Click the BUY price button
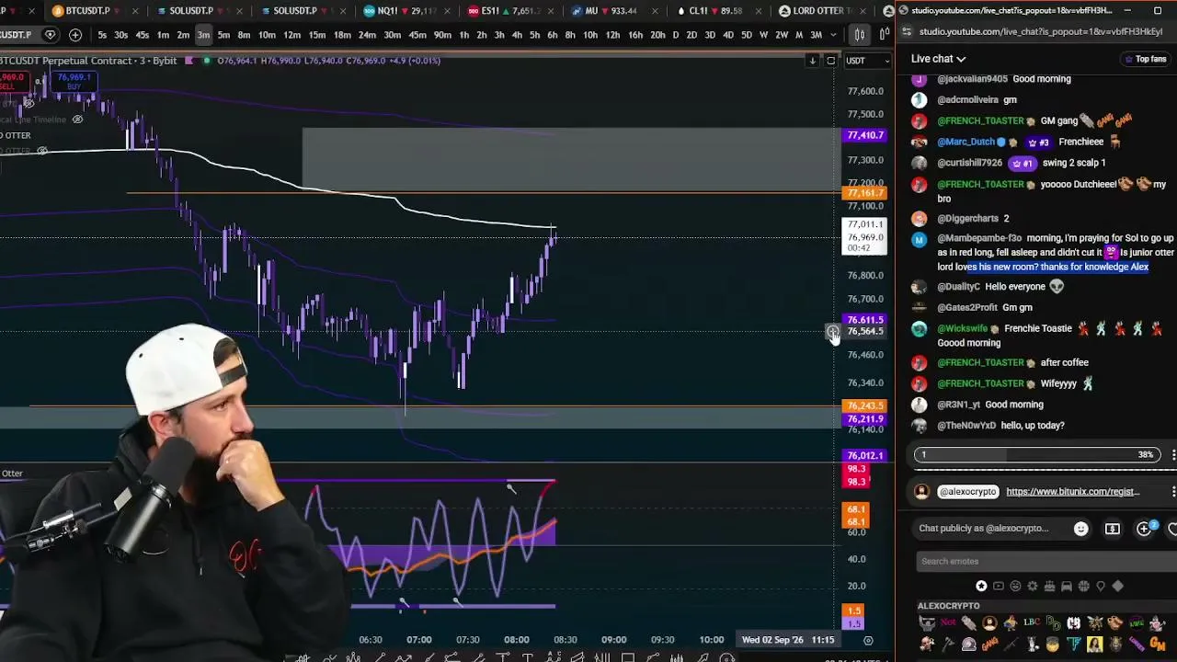 pos(74,82)
